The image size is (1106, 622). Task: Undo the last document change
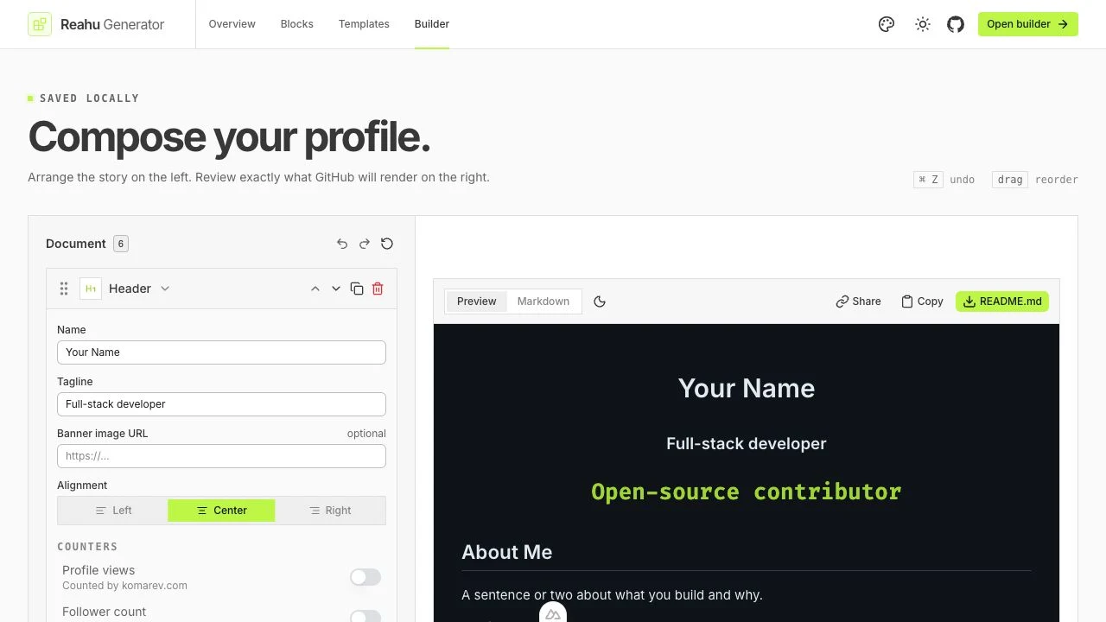click(x=342, y=244)
